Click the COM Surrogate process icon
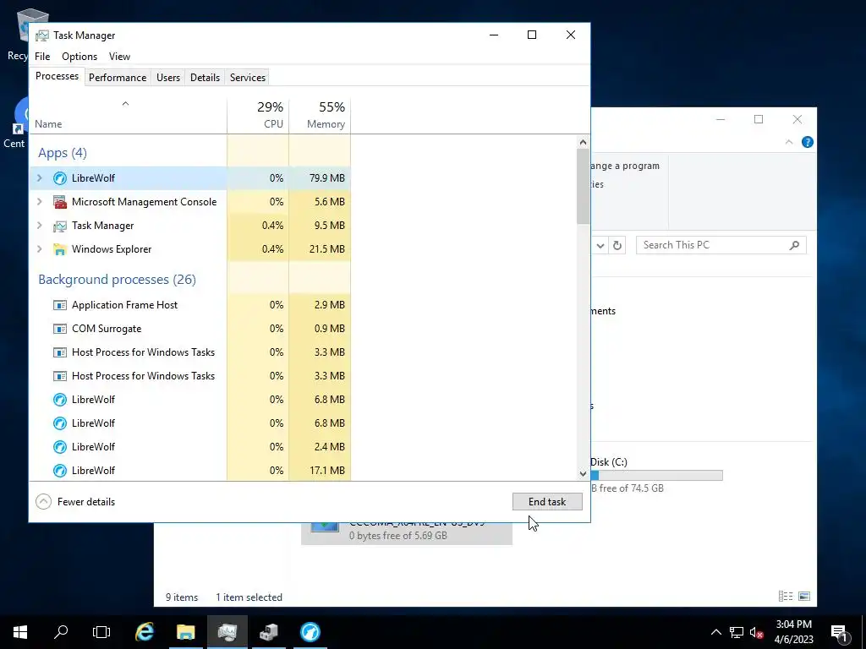The image size is (866, 649). tap(60, 329)
